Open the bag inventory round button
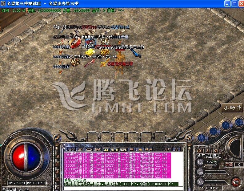Screen dimensions: 244x191 pos(214,131)
